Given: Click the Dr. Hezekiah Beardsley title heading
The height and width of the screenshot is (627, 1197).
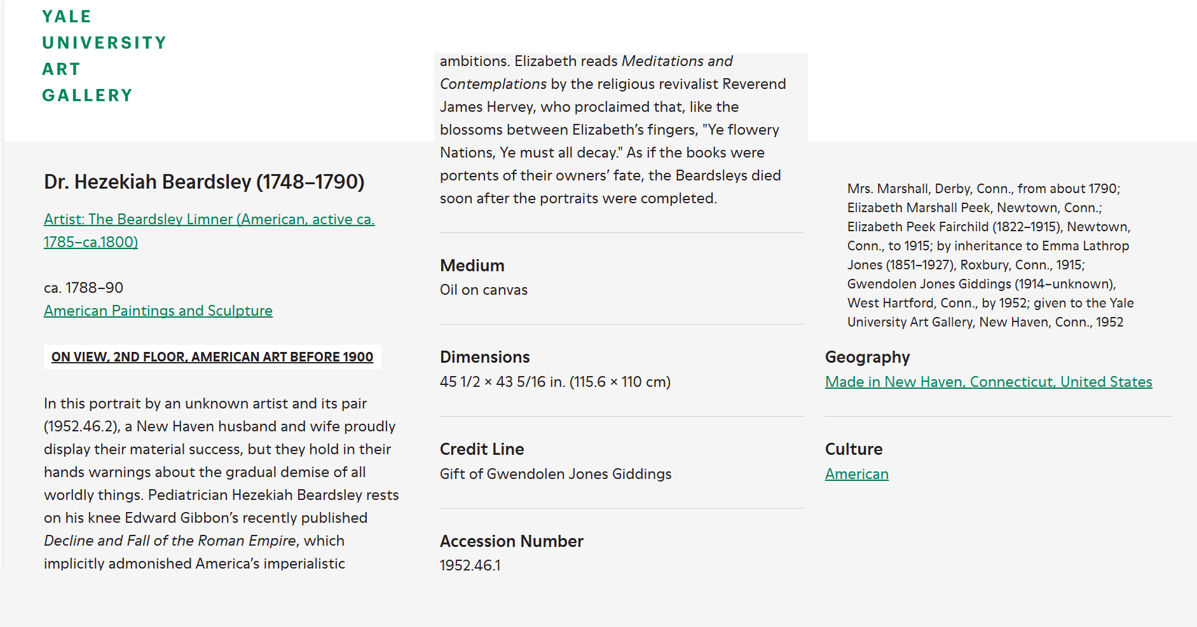Looking at the screenshot, I should (204, 182).
